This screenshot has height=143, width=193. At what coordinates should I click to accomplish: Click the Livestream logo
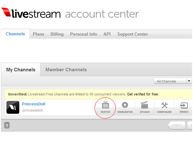(31, 13)
